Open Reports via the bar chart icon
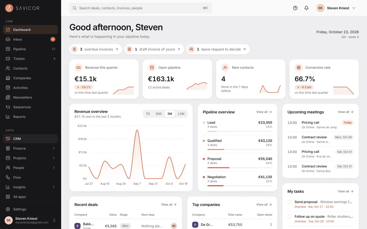The image size is (367, 229). 8,117
